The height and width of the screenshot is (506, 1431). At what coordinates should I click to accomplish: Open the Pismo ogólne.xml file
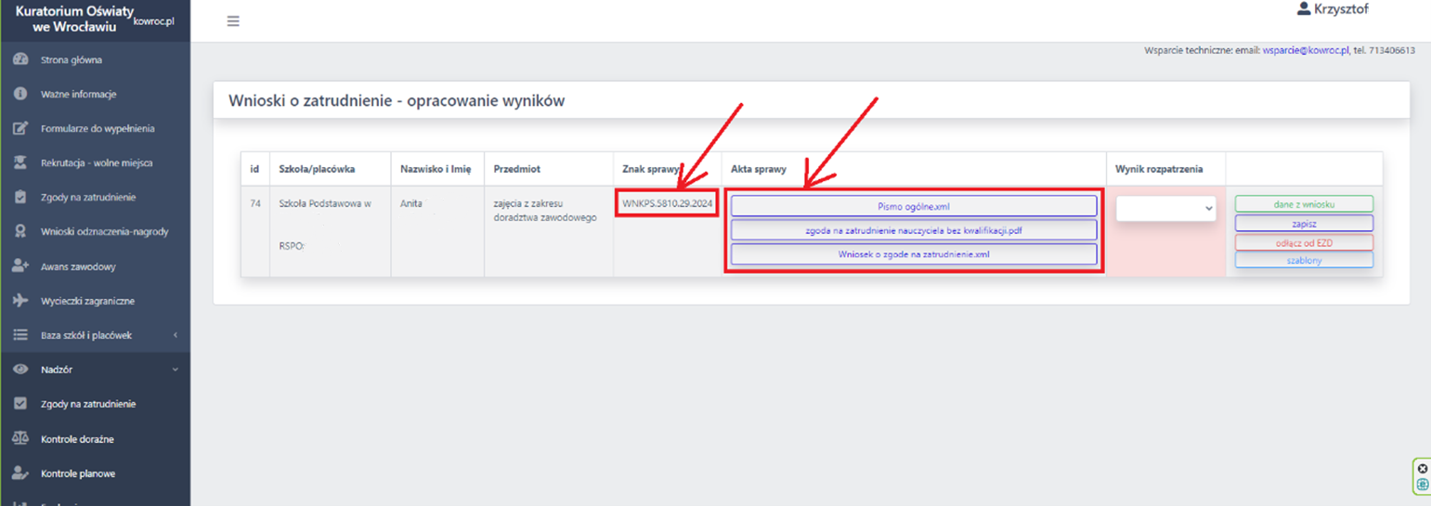point(913,206)
